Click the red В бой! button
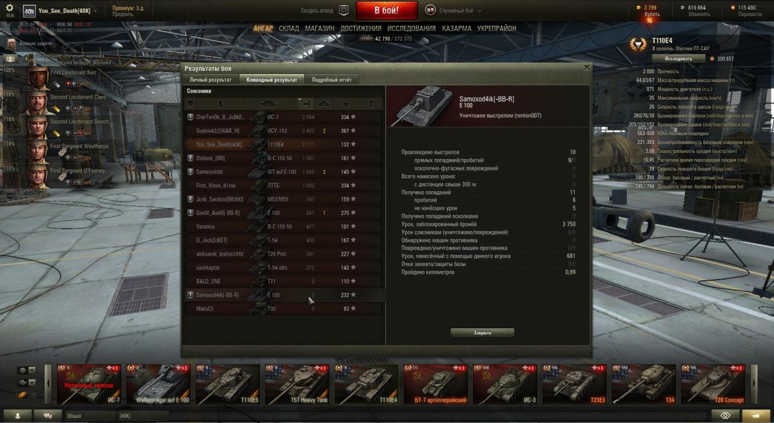The width and height of the screenshot is (774, 423). 387,10
